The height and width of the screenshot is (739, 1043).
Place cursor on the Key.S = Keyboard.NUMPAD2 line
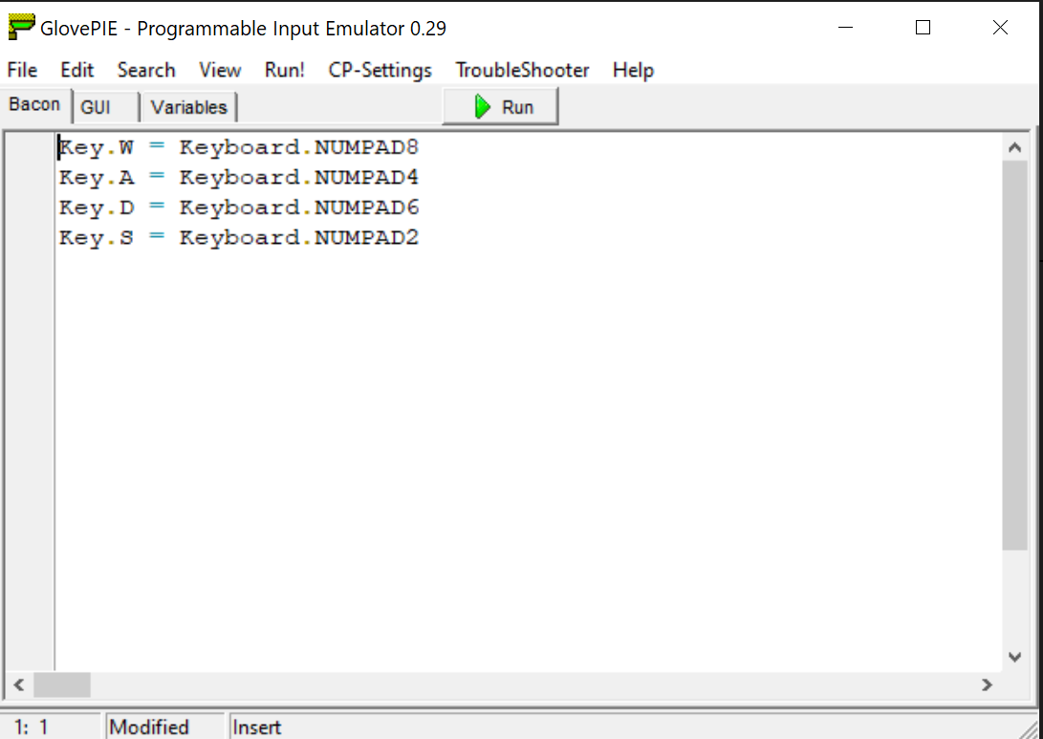click(x=239, y=237)
